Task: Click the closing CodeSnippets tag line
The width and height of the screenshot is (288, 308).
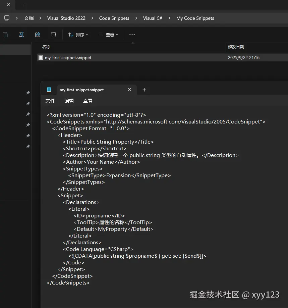Action: (68, 283)
